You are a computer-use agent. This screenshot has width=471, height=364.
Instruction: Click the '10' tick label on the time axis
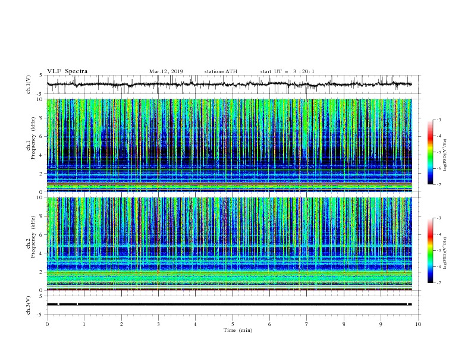[x=418, y=324]
